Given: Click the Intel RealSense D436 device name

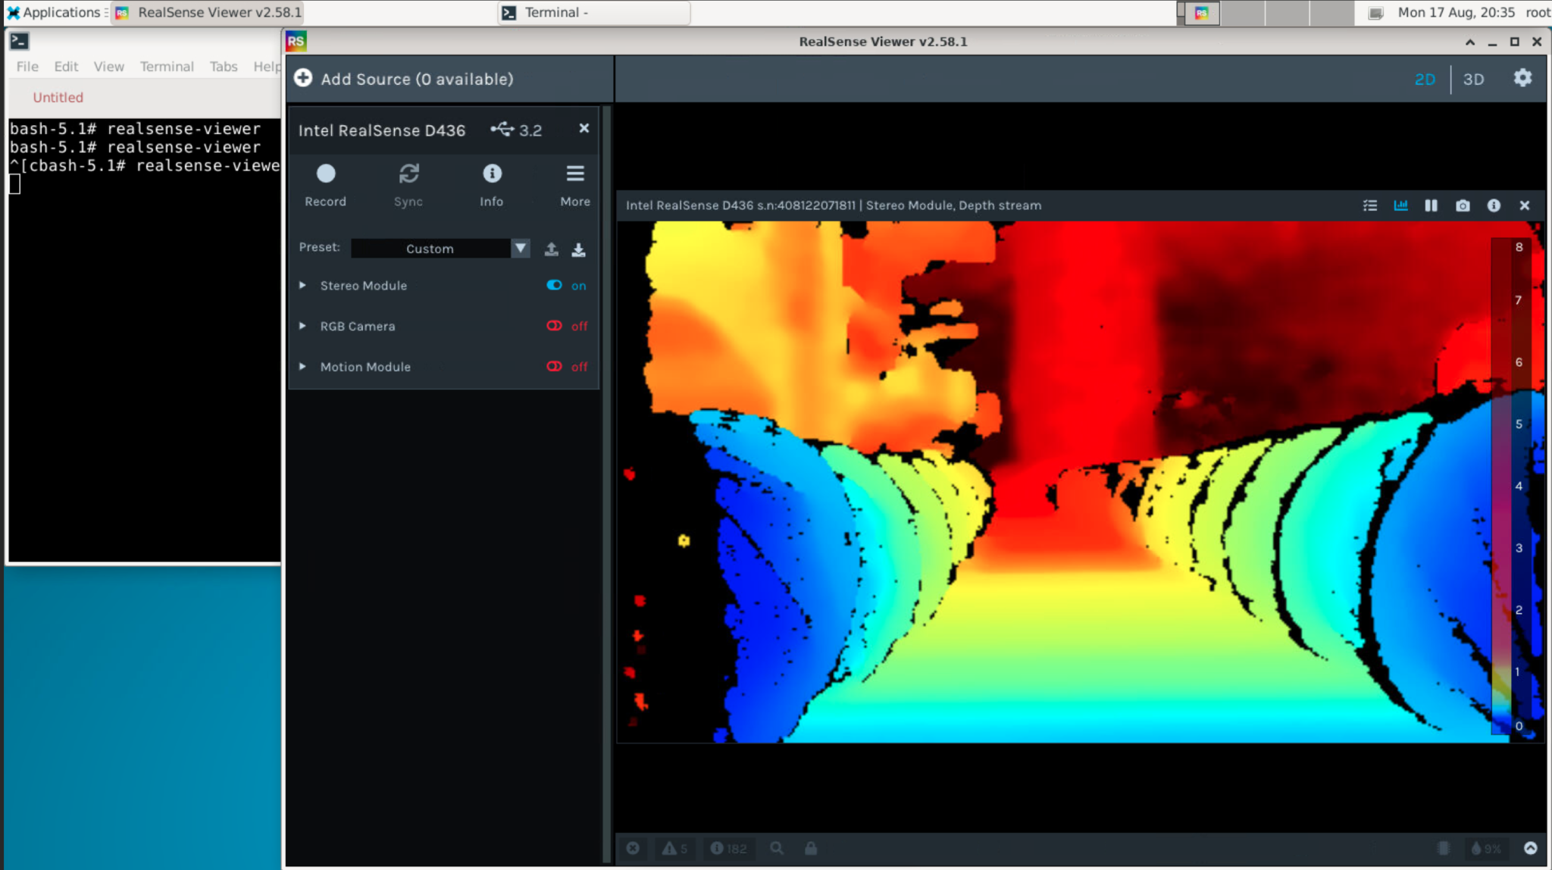Looking at the screenshot, I should point(382,130).
